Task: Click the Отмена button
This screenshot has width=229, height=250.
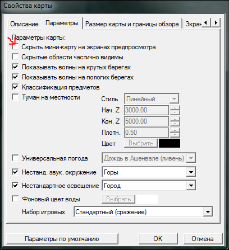Action: [x=203, y=239]
